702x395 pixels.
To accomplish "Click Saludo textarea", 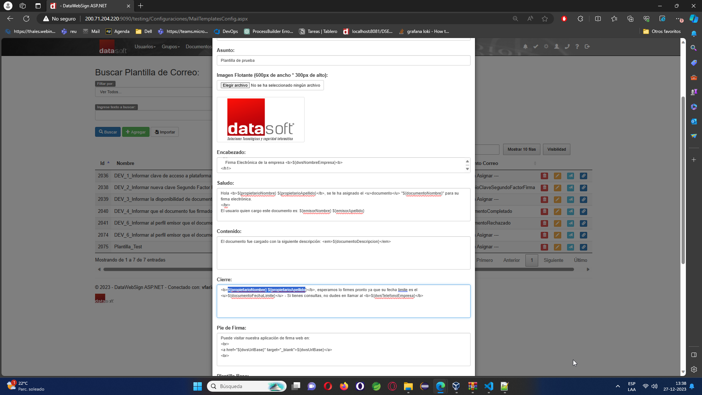I will point(343,205).
